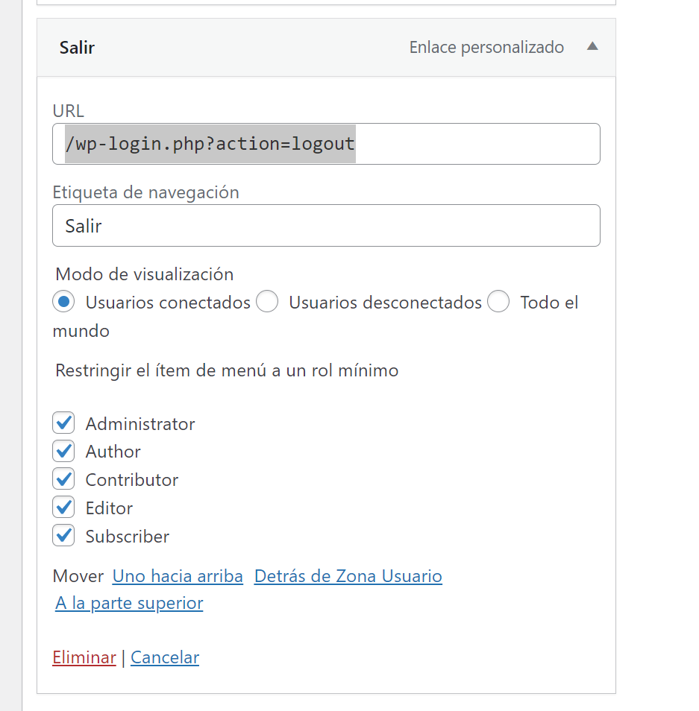Move item with Uno hacia arriba link
Screen dimensions: 699x711
coord(178,576)
